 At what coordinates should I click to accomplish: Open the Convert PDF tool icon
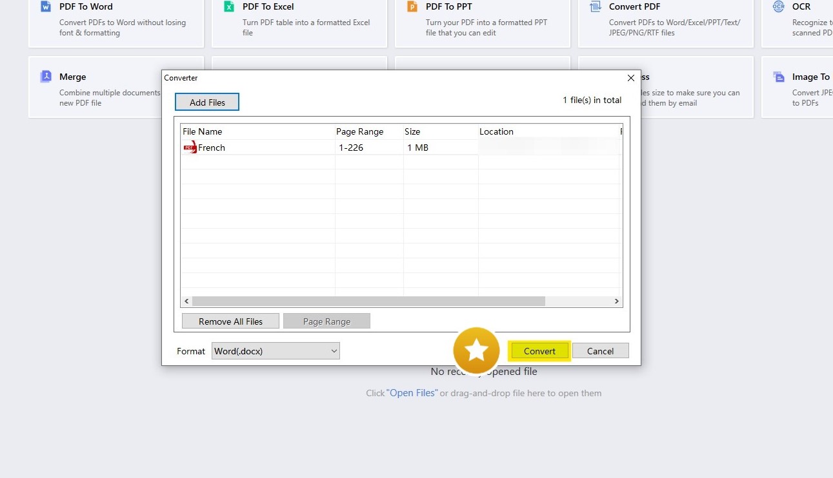(x=596, y=6)
